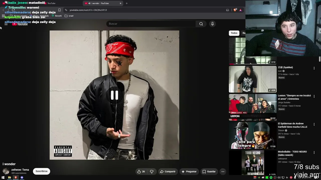The width and height of the screenshot is (321, 180).
Task: Click the 'i wonder' video title
Action: (x=9, y=164)
